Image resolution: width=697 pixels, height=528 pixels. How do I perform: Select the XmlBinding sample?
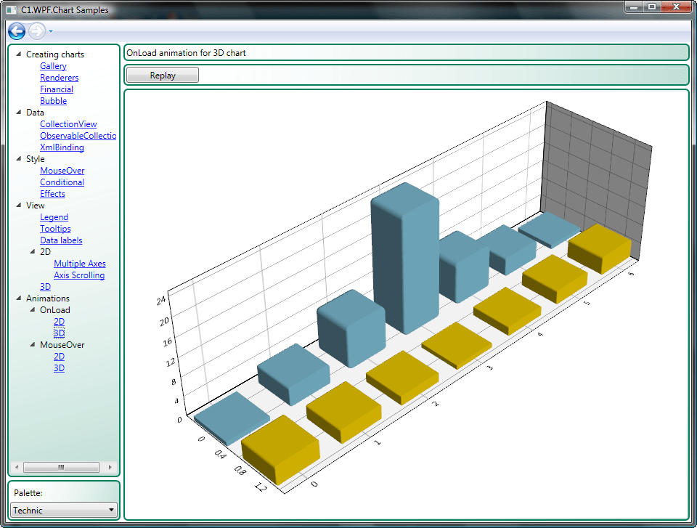point(62,147)
